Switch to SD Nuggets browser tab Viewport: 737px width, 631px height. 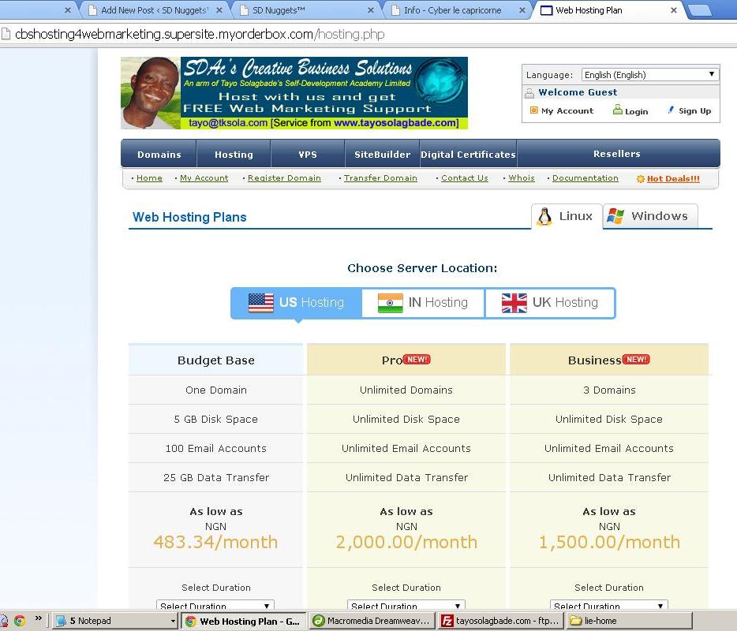(305, 10)
